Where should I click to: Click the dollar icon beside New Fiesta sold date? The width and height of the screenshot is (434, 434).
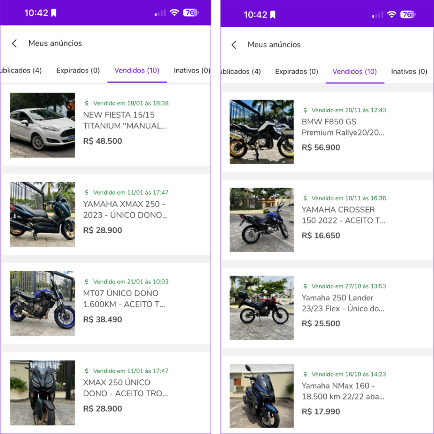87,103
